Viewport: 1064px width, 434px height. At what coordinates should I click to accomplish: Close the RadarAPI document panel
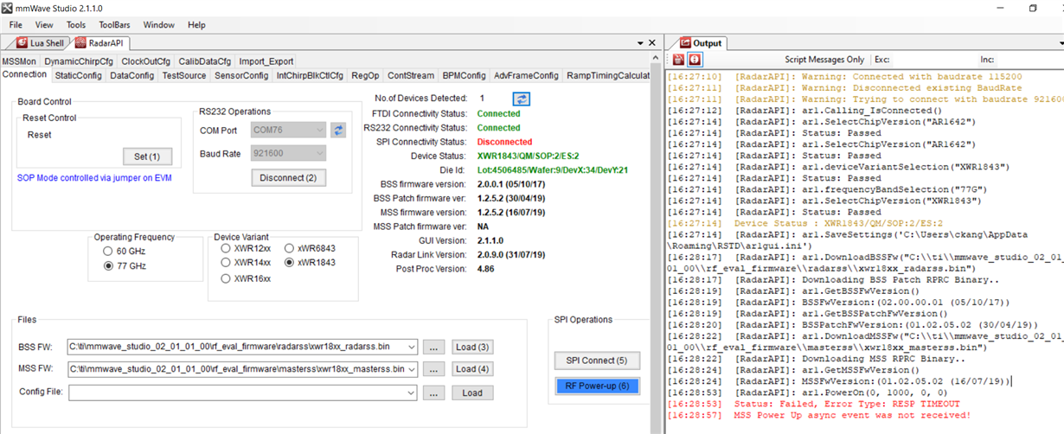tap(651, 42)
